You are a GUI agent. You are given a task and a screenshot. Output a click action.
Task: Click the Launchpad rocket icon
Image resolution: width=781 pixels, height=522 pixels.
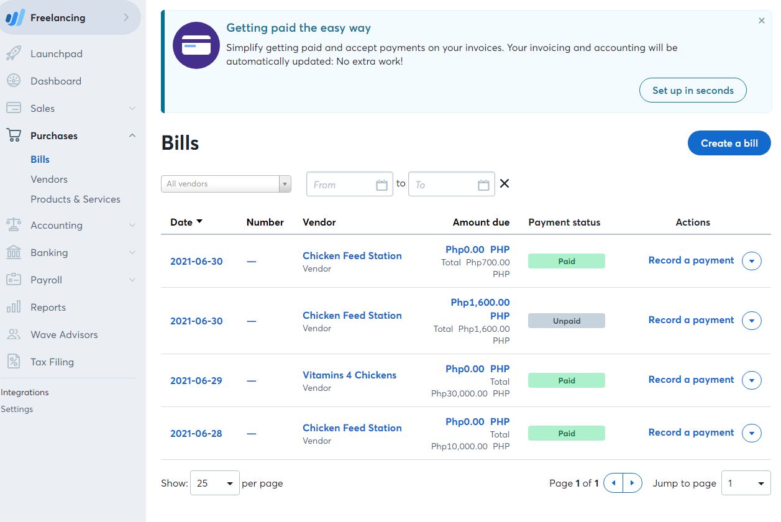coord(14,53)
